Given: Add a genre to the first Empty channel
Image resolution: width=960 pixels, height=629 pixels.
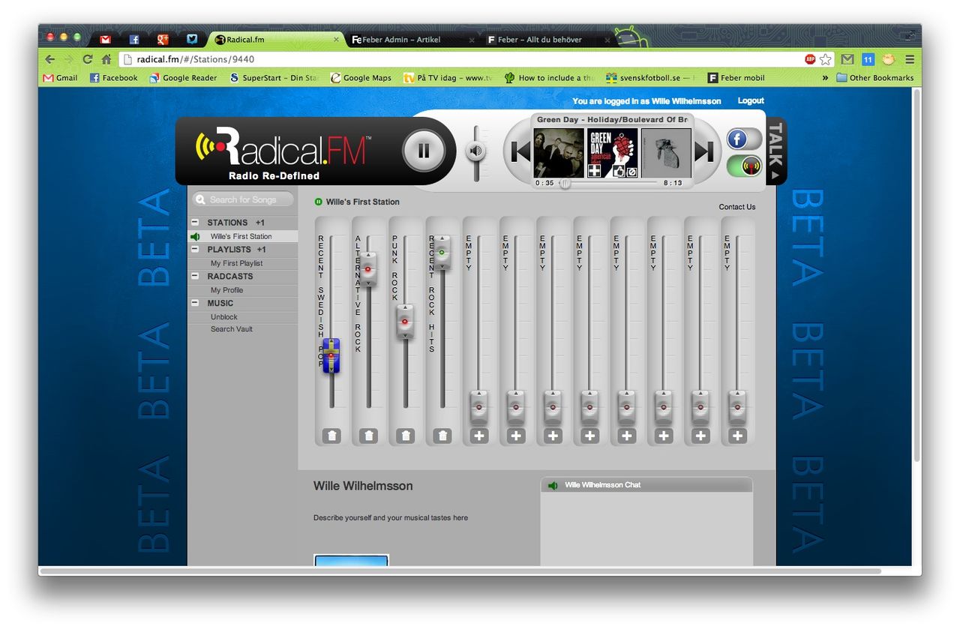Looking at the screenshot, I should (x=478, y=435).
